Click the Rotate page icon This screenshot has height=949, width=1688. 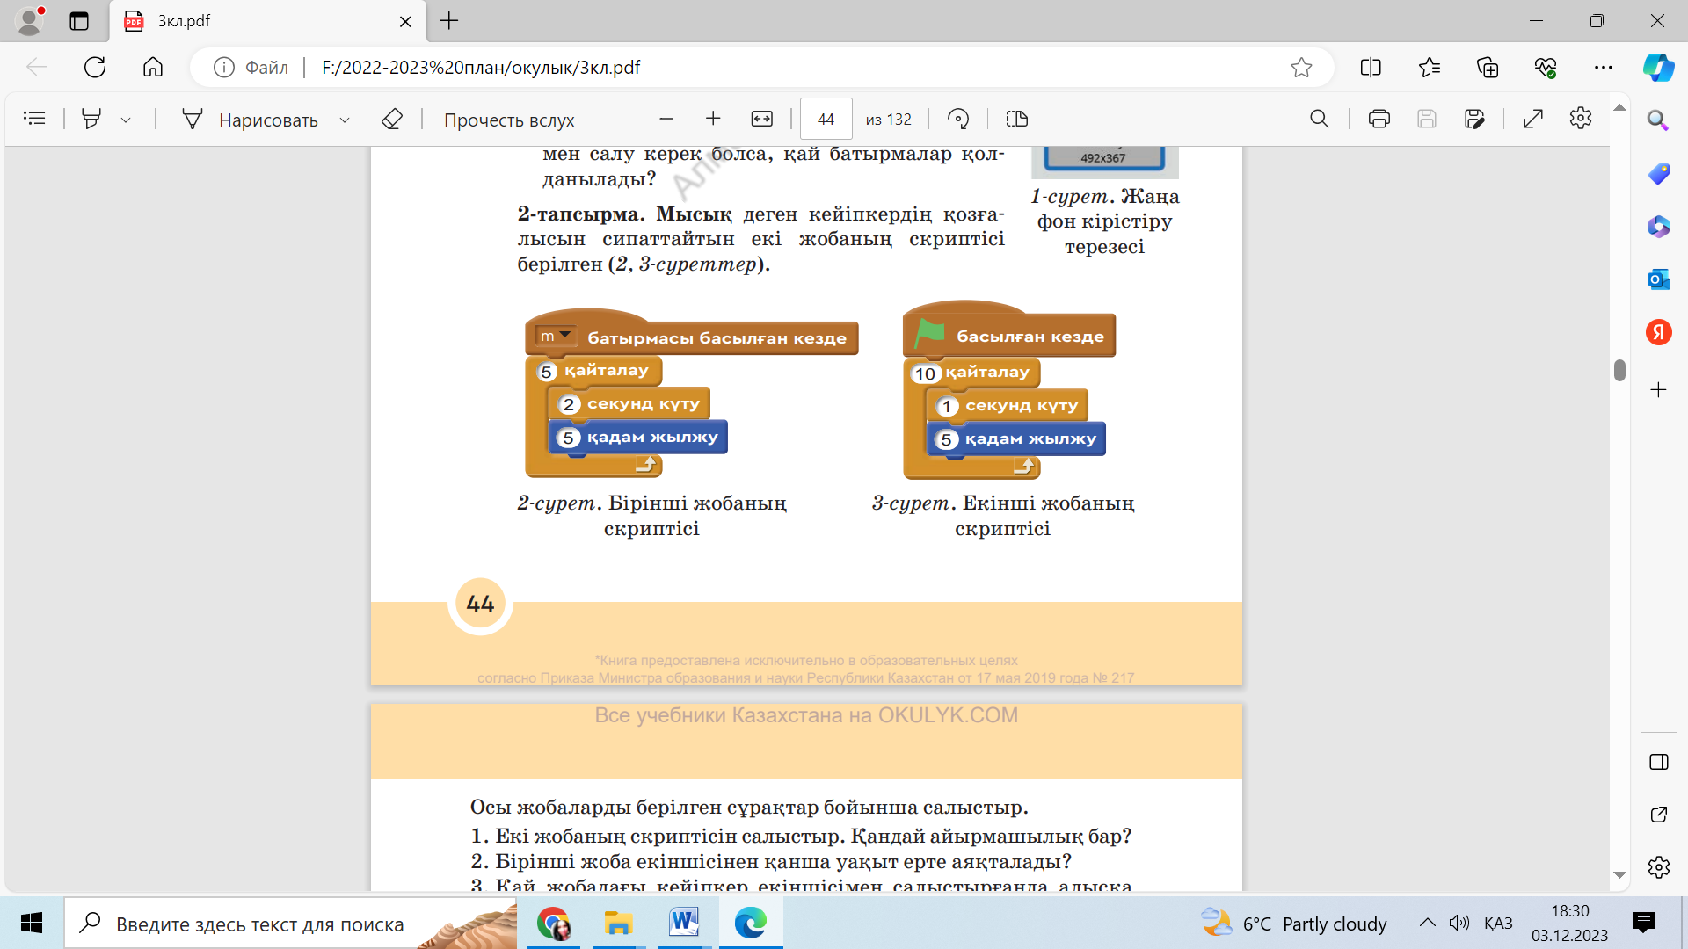coord(958,119)
